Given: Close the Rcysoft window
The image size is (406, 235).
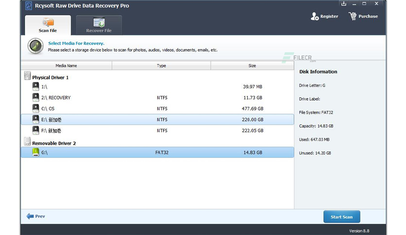Looking at the screenshot, I should tap(376, 3).
